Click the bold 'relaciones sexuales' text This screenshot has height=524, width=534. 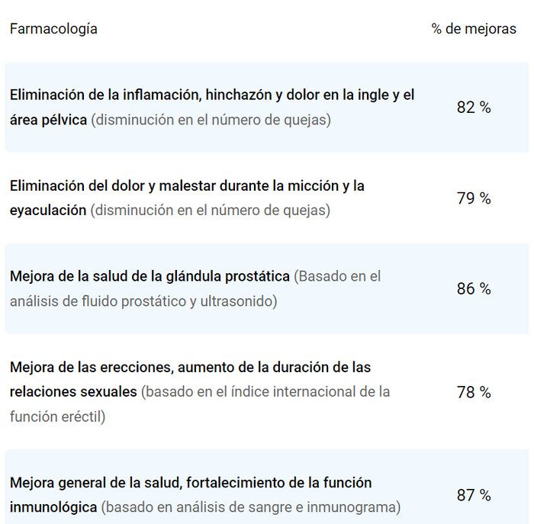pos(74,392)
